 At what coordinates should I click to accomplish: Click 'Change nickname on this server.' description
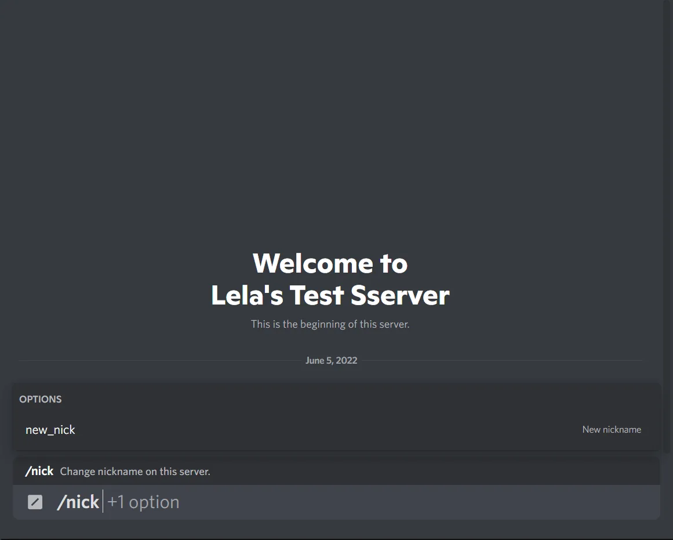(x=135, y=471)
